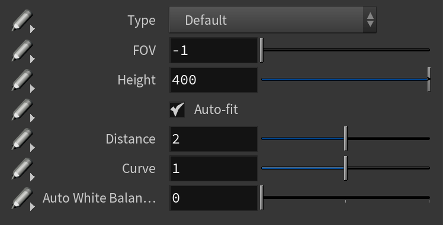
Task: Click the Height slider handle
Action: tap(429, 80)
